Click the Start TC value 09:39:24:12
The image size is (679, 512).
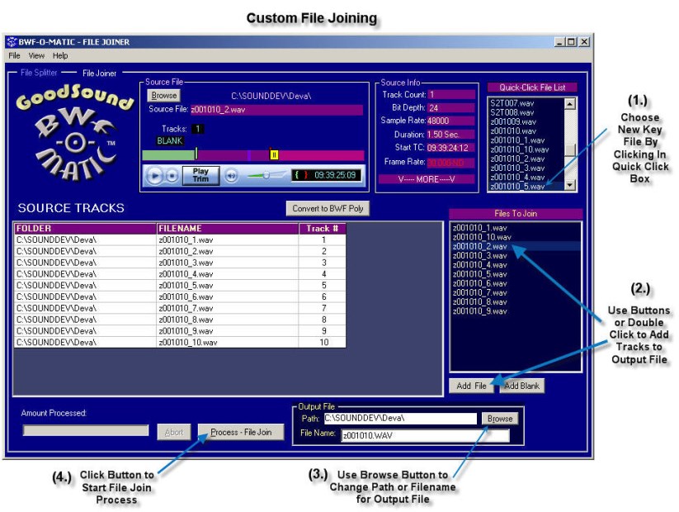(450, 148)
